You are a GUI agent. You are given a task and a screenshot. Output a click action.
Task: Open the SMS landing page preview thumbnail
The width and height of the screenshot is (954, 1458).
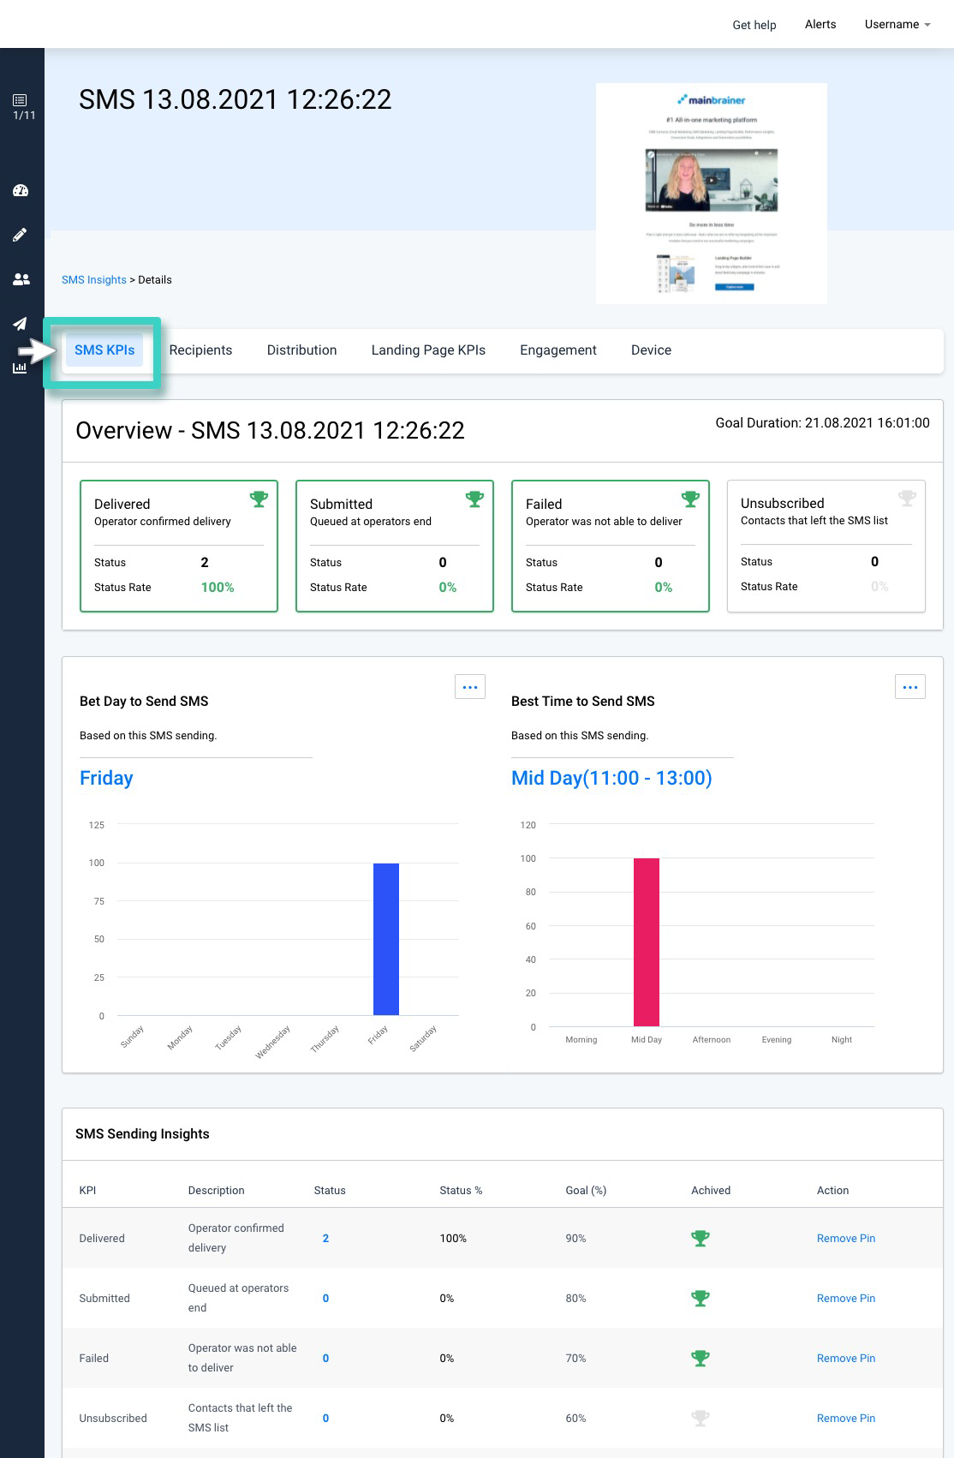[x=712, y=194]
